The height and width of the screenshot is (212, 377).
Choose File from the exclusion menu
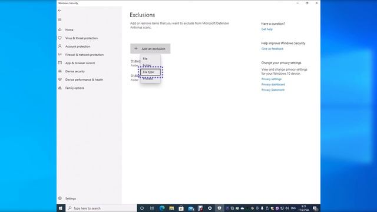coord(150,59)
